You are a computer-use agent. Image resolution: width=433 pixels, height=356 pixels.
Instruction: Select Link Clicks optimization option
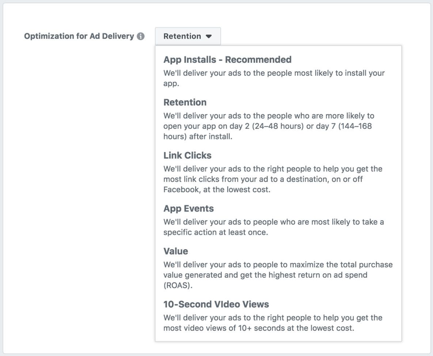point(187,155)
